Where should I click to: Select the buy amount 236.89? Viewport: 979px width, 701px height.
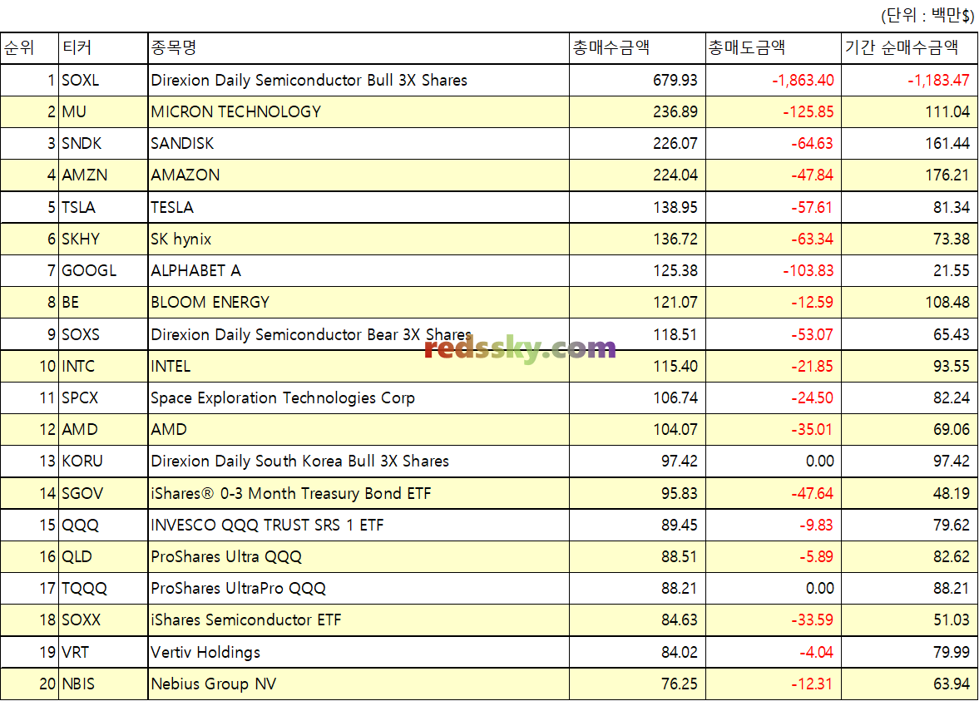click(x=675, y=112)
